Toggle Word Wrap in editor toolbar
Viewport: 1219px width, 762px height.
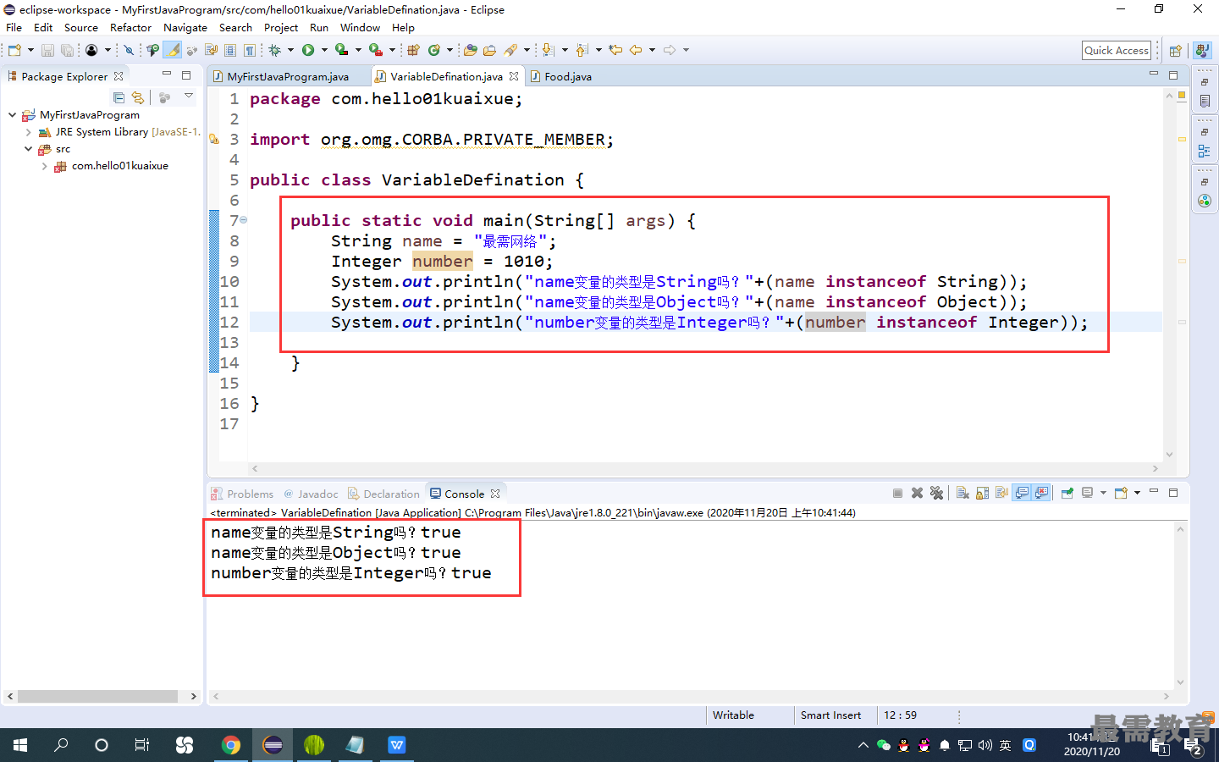pyautogui.click(x=211, y=50)
